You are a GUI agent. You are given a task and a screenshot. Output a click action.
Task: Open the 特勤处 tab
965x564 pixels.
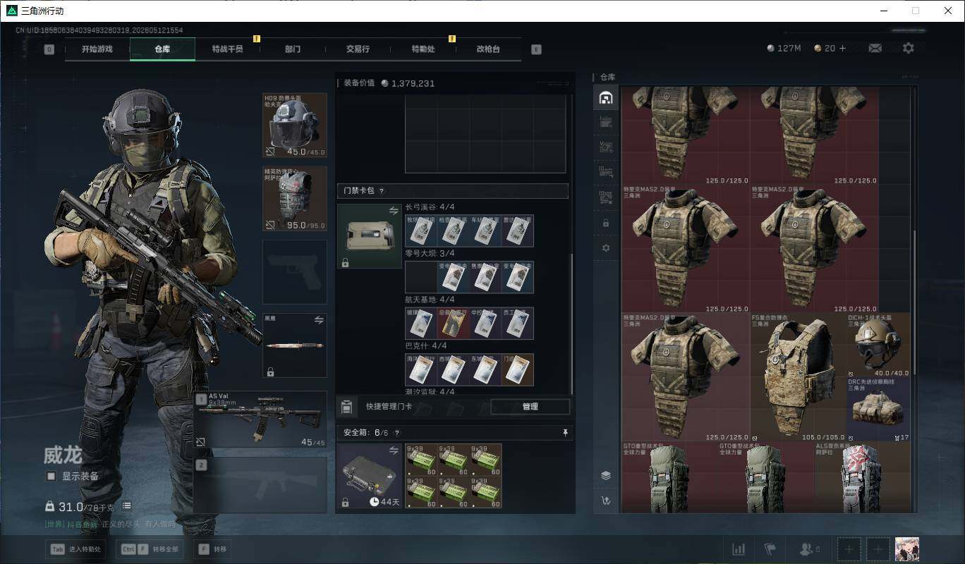point(423,49)
